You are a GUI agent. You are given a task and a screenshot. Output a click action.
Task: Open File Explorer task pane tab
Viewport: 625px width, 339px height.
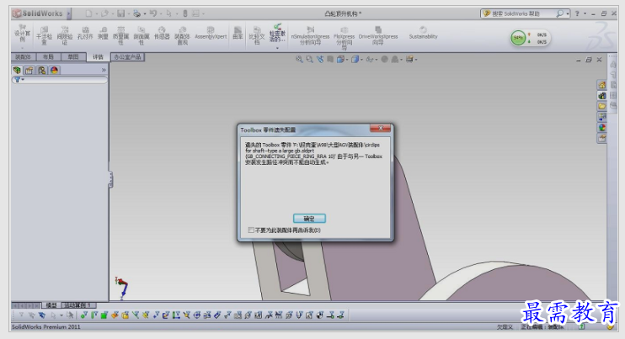pos(602,106)
